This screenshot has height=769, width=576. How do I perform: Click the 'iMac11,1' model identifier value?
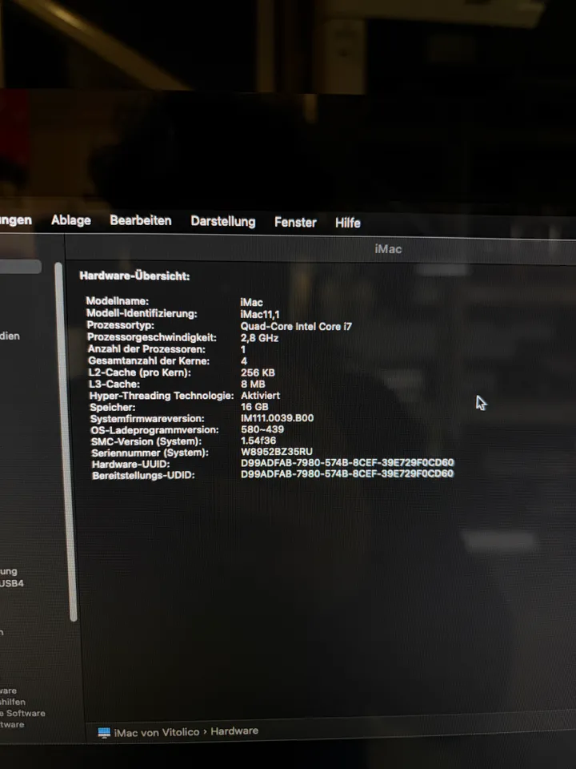coord(260,314)
